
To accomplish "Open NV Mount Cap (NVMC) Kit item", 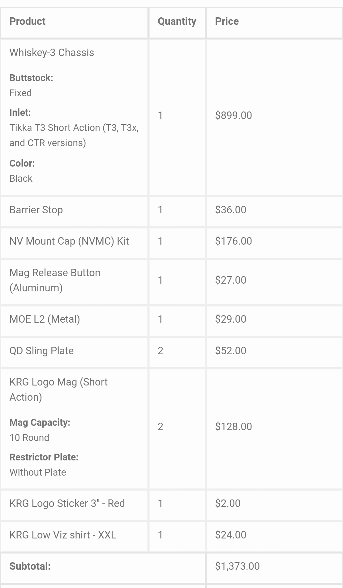I will point(69,241).
